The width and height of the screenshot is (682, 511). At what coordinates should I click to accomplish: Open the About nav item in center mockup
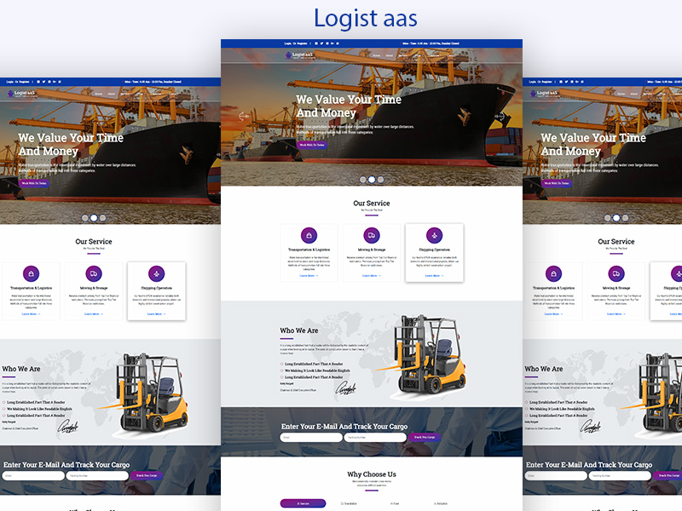(x=390, y=55)
